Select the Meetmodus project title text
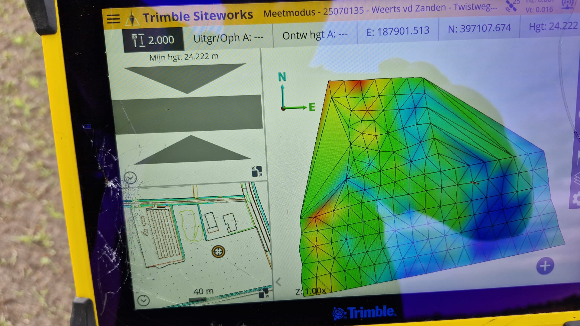The height and width of the screenshot is (326, 580). pos(380,10)
